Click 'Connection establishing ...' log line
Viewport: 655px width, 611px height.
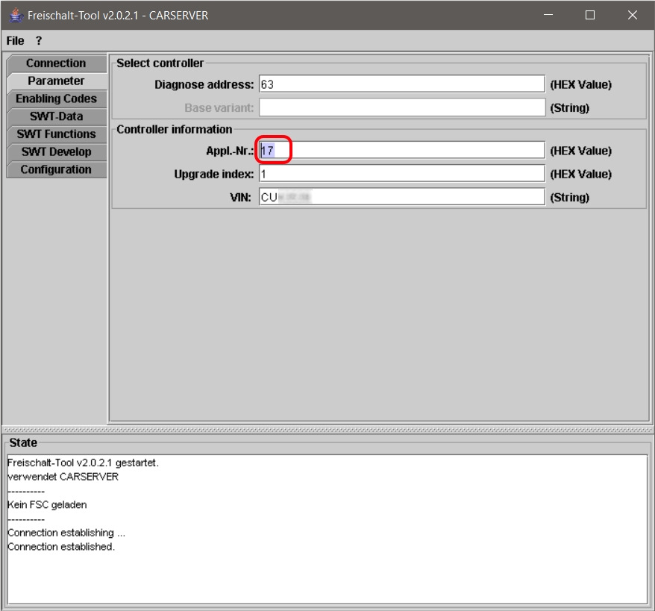66,533
